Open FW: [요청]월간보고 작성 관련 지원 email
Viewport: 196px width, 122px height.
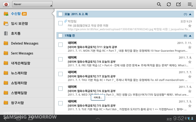tap(88, 26)
